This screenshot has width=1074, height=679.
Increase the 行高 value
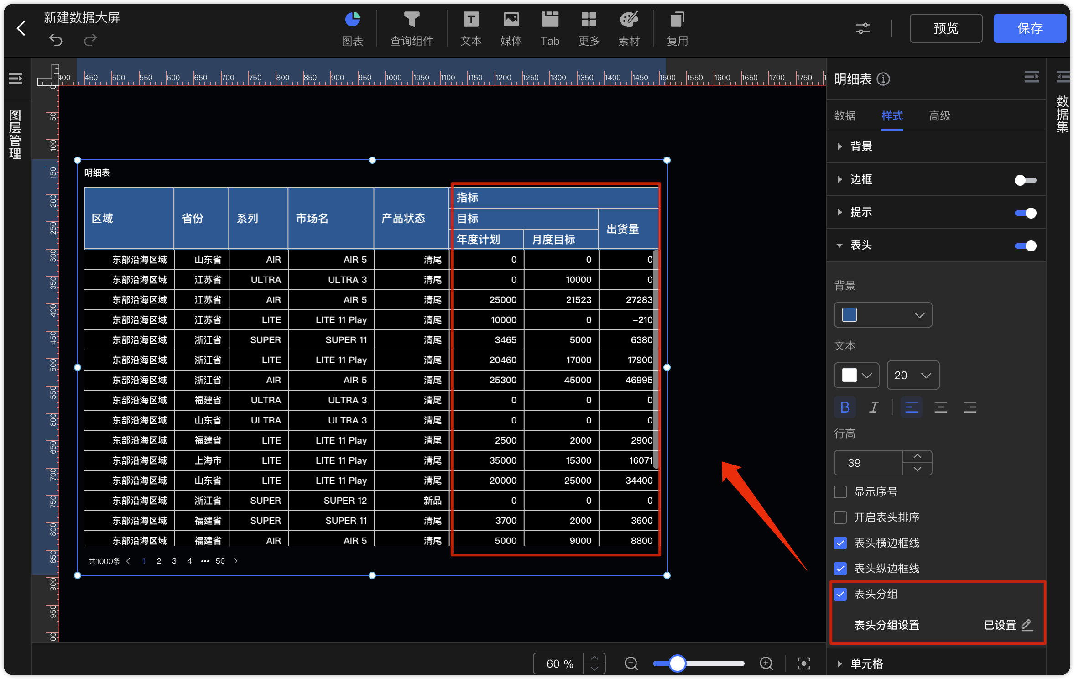click(917, 456)
